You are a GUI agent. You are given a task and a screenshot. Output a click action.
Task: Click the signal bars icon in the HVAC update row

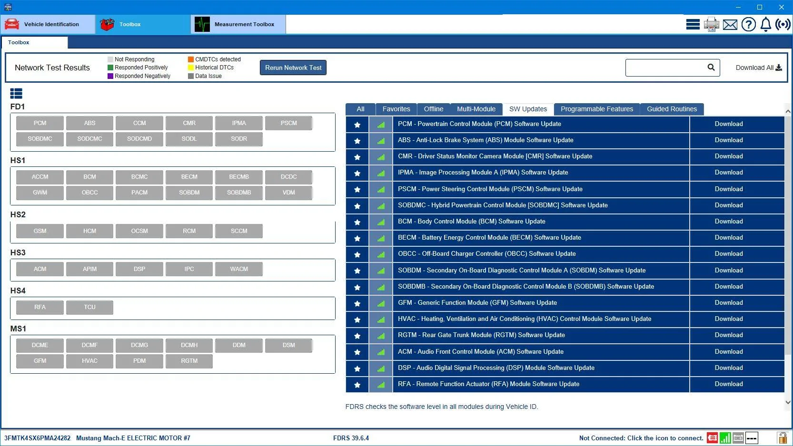[381, 320]
